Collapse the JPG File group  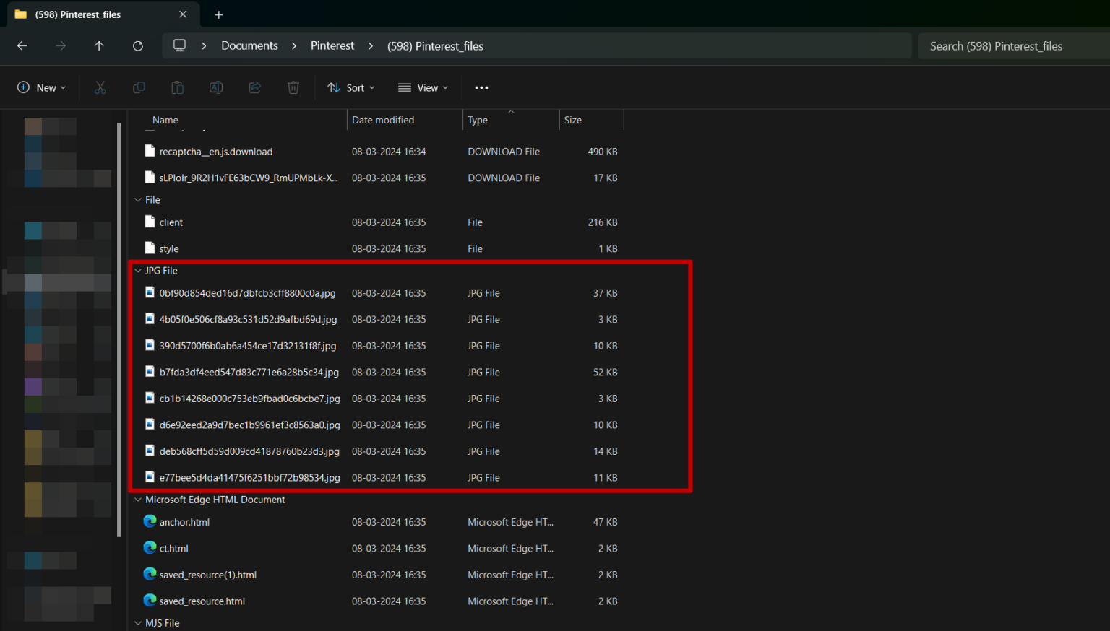click(138, 271)
